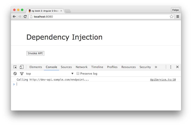This screenshot has height=126, width=192.
Task: Bookmark this page with the star icon
Action: point(171,17)
